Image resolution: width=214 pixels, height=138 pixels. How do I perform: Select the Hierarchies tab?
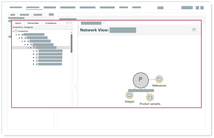[33, 23]
